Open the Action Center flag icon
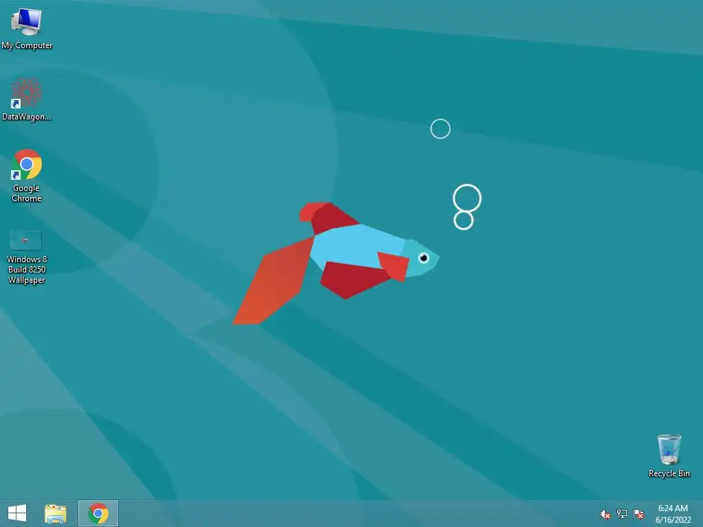 [638, 513]
